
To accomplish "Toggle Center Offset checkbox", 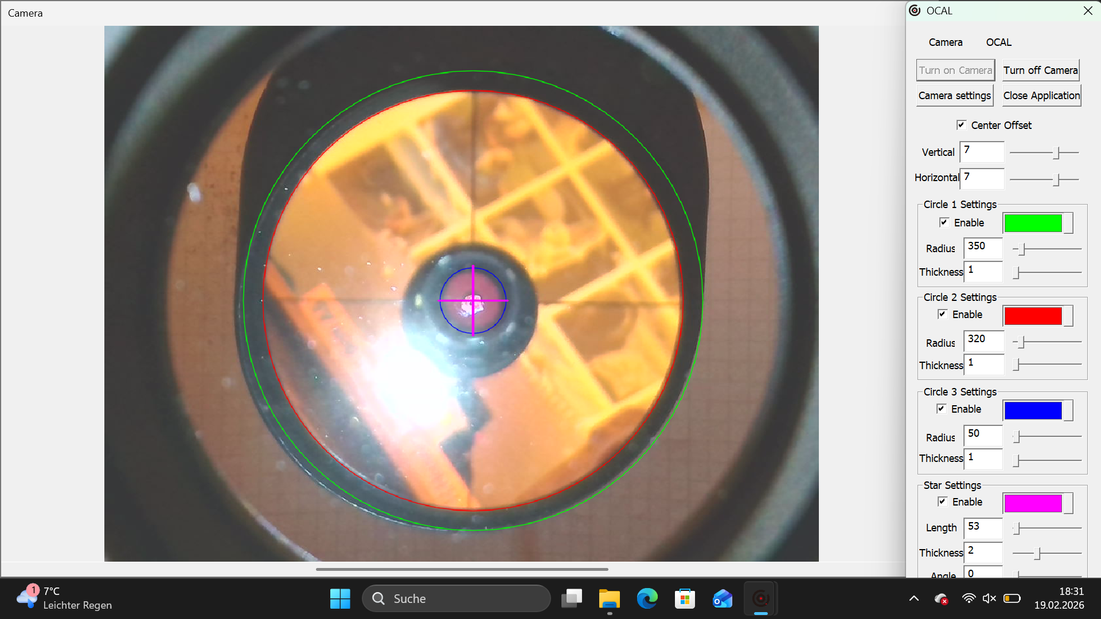I will point(961,125).
